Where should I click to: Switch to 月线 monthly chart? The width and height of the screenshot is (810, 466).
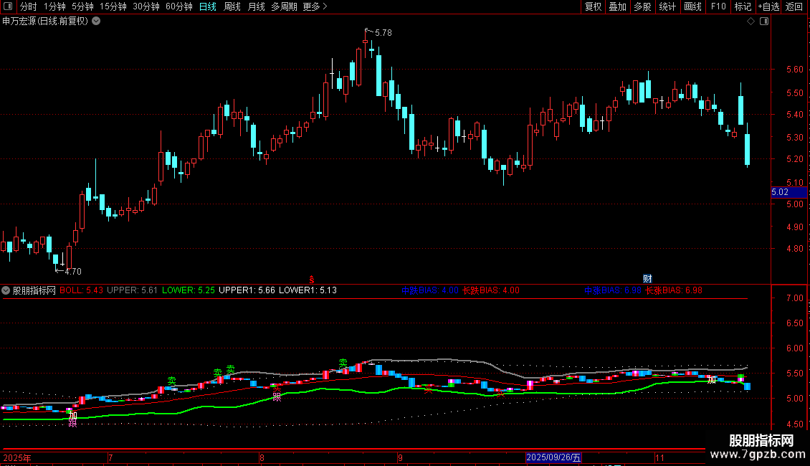[256, 6]
